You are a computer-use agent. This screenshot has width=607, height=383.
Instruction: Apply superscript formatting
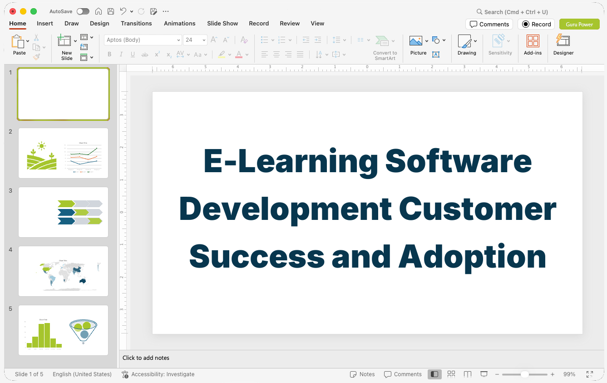coord(157,55)
